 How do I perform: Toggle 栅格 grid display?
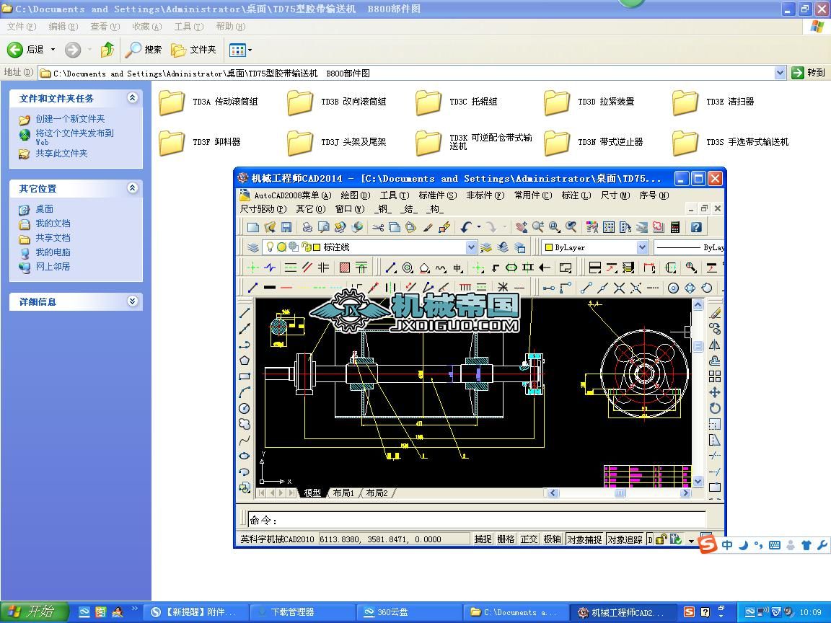point(506,539)
